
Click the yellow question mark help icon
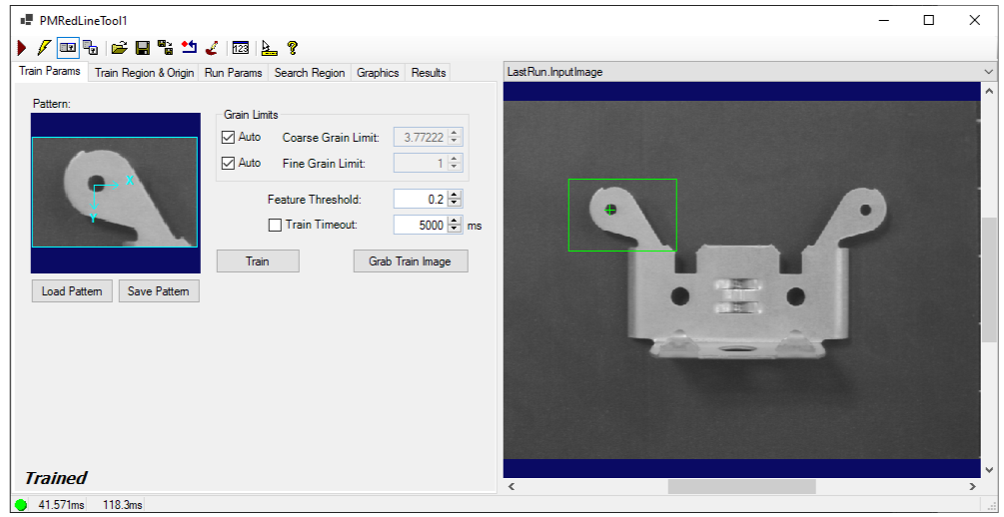293,47
